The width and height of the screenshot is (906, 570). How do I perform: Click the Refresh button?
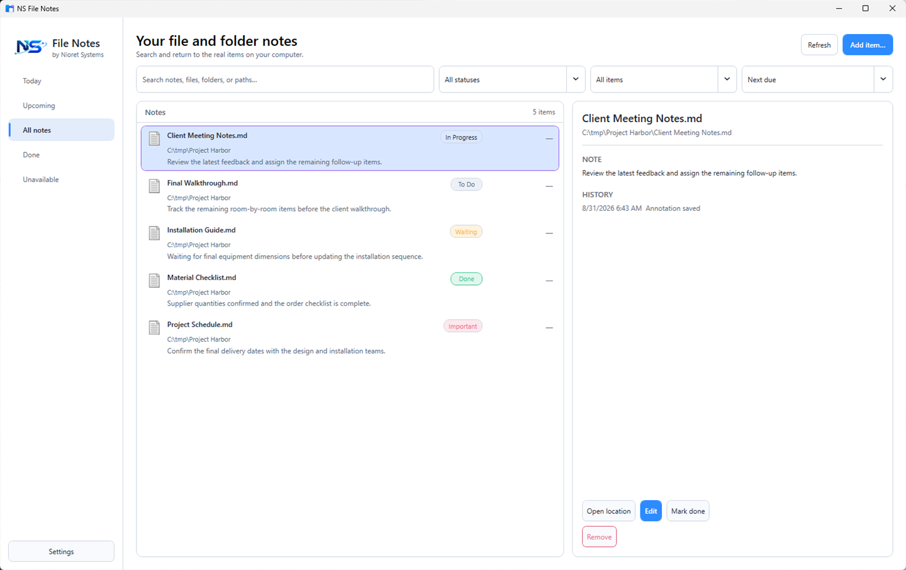tap(819, 45)
